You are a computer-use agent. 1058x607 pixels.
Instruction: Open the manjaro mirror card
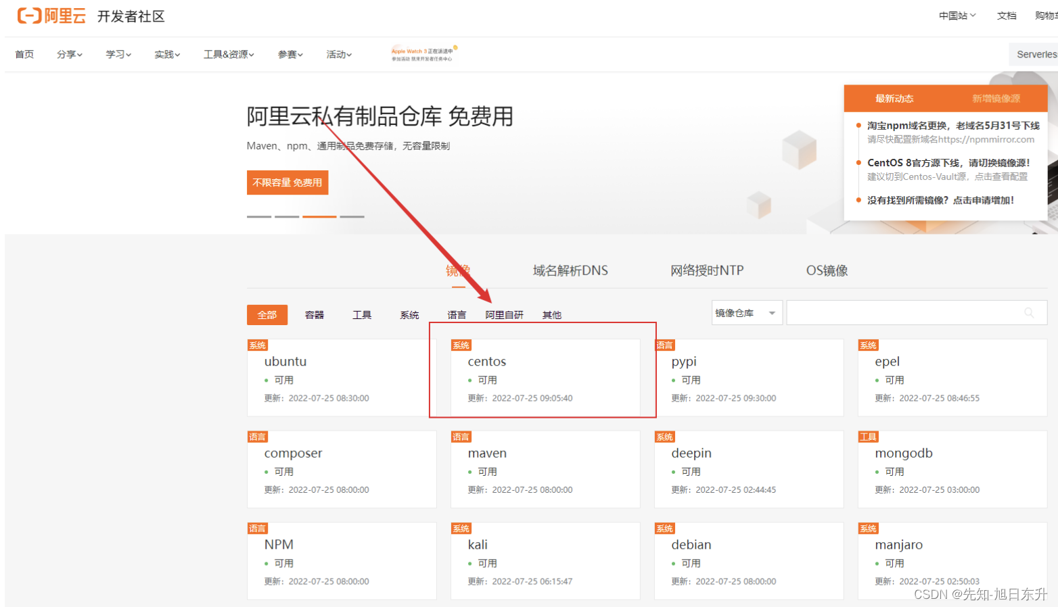pyautogui.click(x=952, y=561)
